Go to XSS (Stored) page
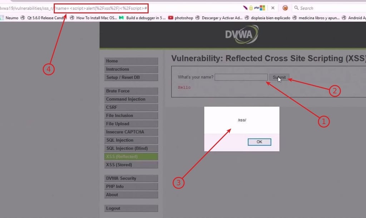 131,165
